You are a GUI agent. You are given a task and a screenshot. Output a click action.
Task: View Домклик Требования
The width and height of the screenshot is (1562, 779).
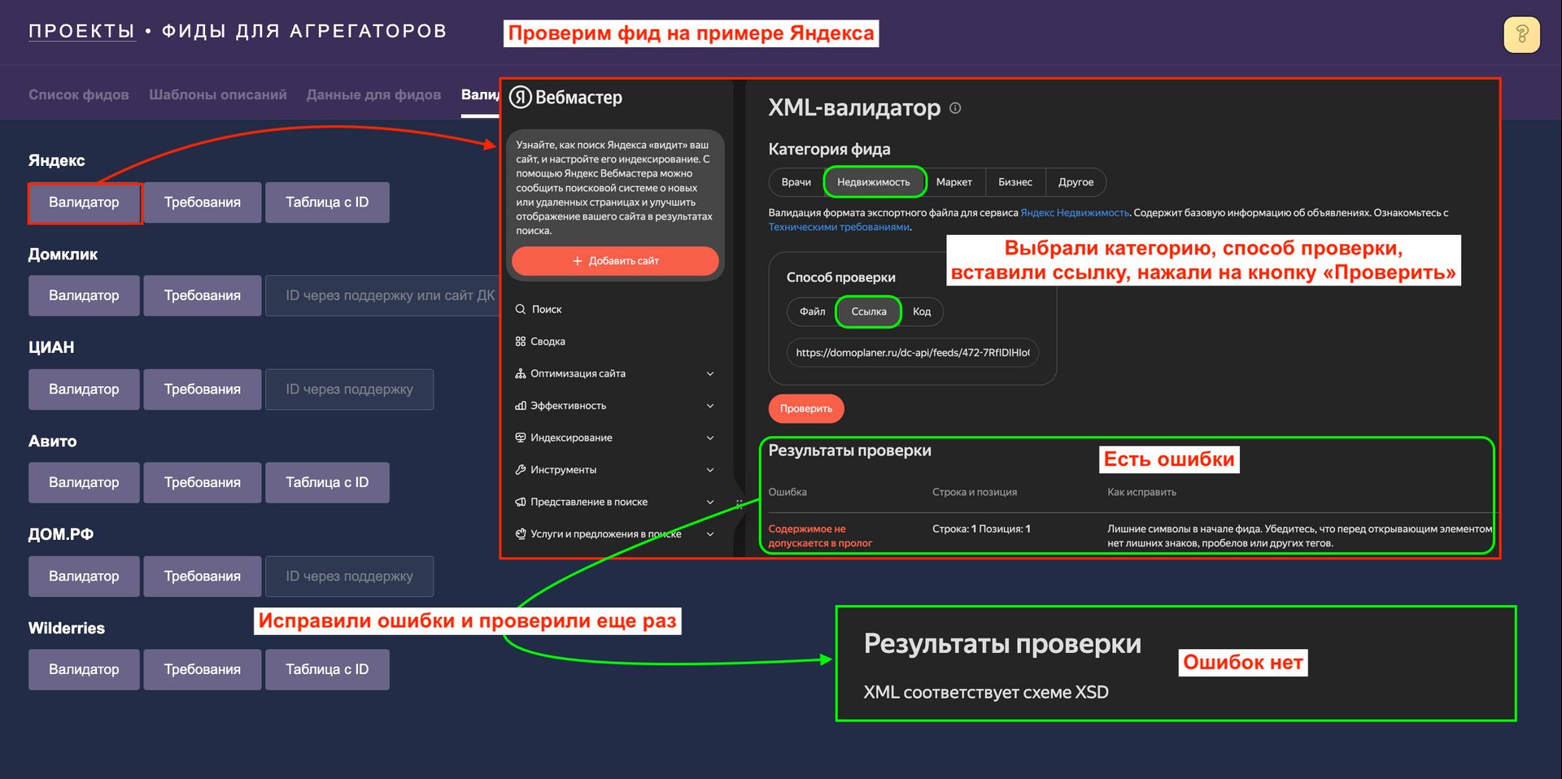click(x=203, y=295)
